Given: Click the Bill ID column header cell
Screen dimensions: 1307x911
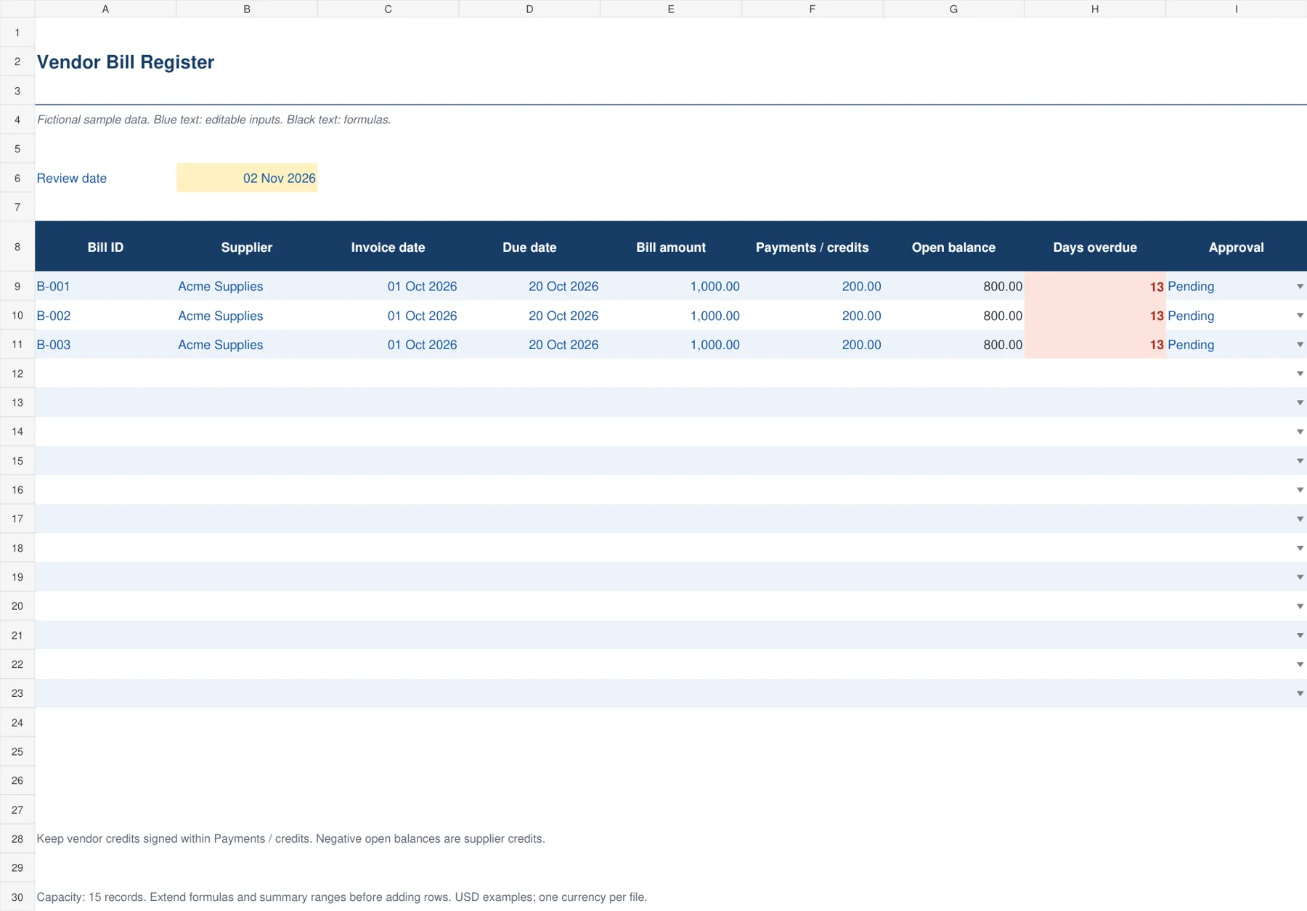Looking at the screenshot, I should 105,247.
